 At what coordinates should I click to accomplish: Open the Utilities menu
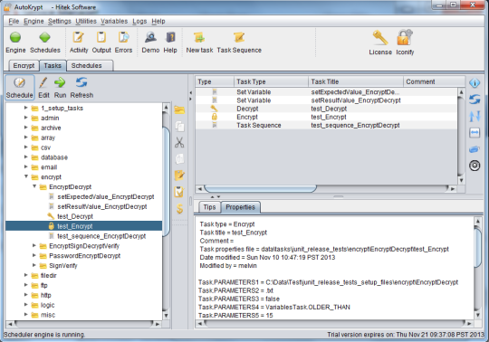[86, 21]
